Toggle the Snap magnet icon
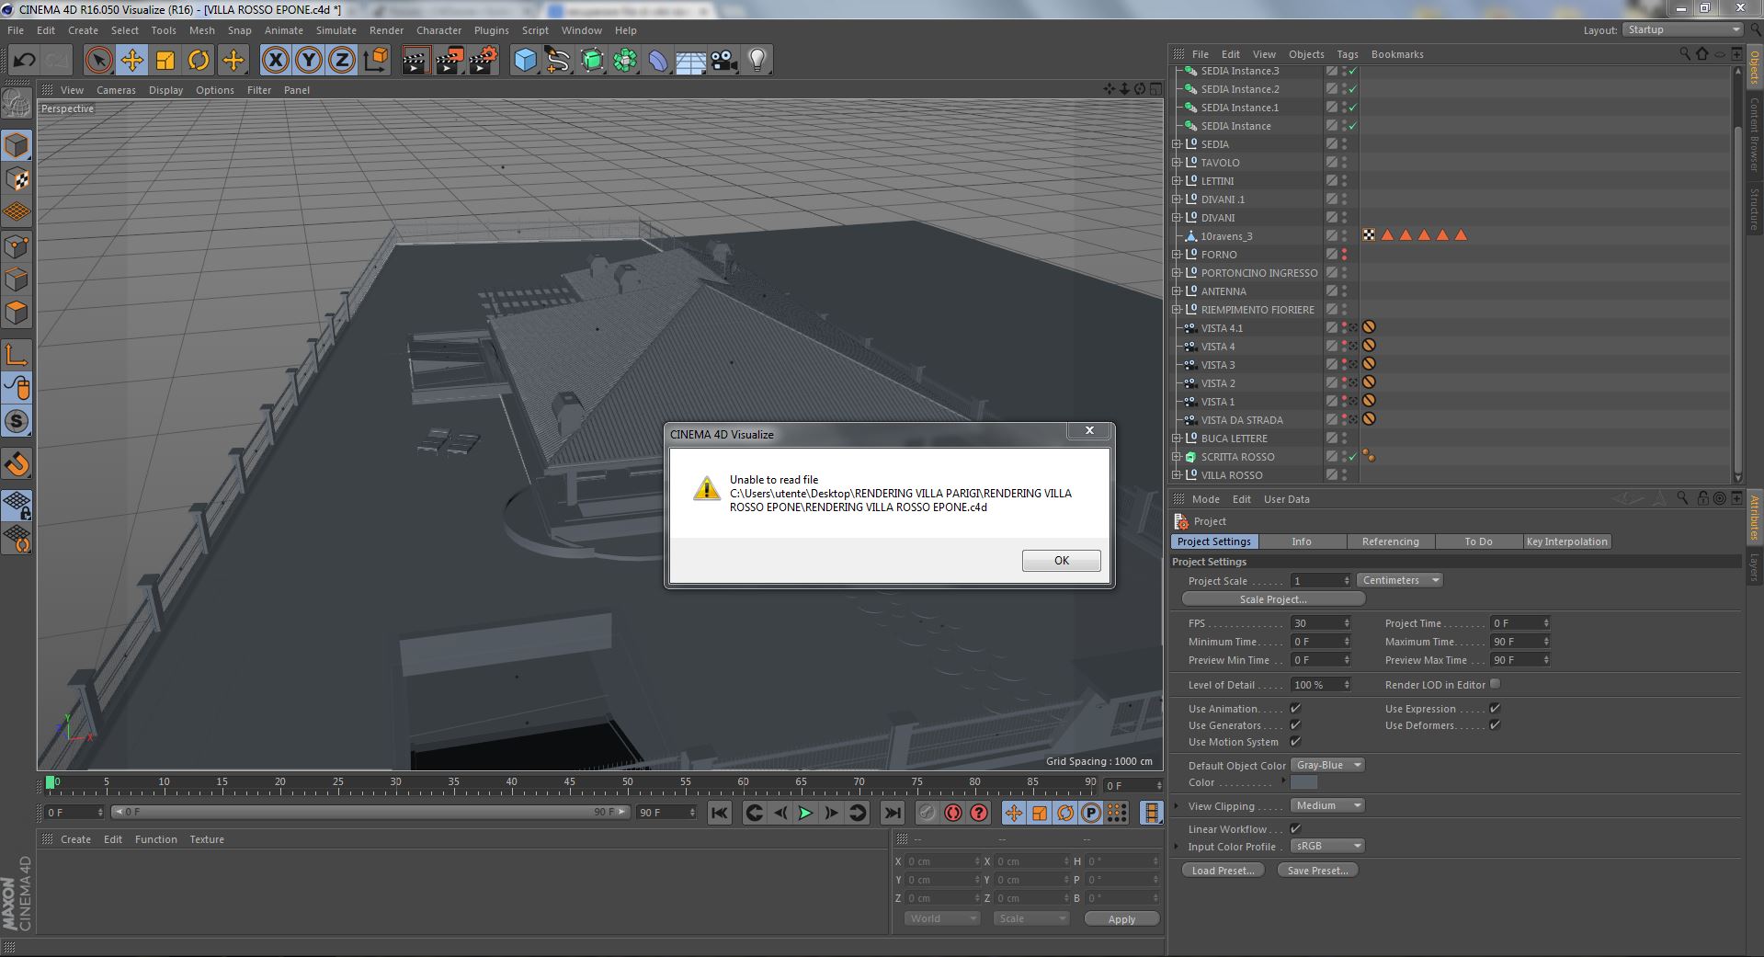Image resolution: width=1764 pixels, height=957 pixels. (x=17, y=464)
